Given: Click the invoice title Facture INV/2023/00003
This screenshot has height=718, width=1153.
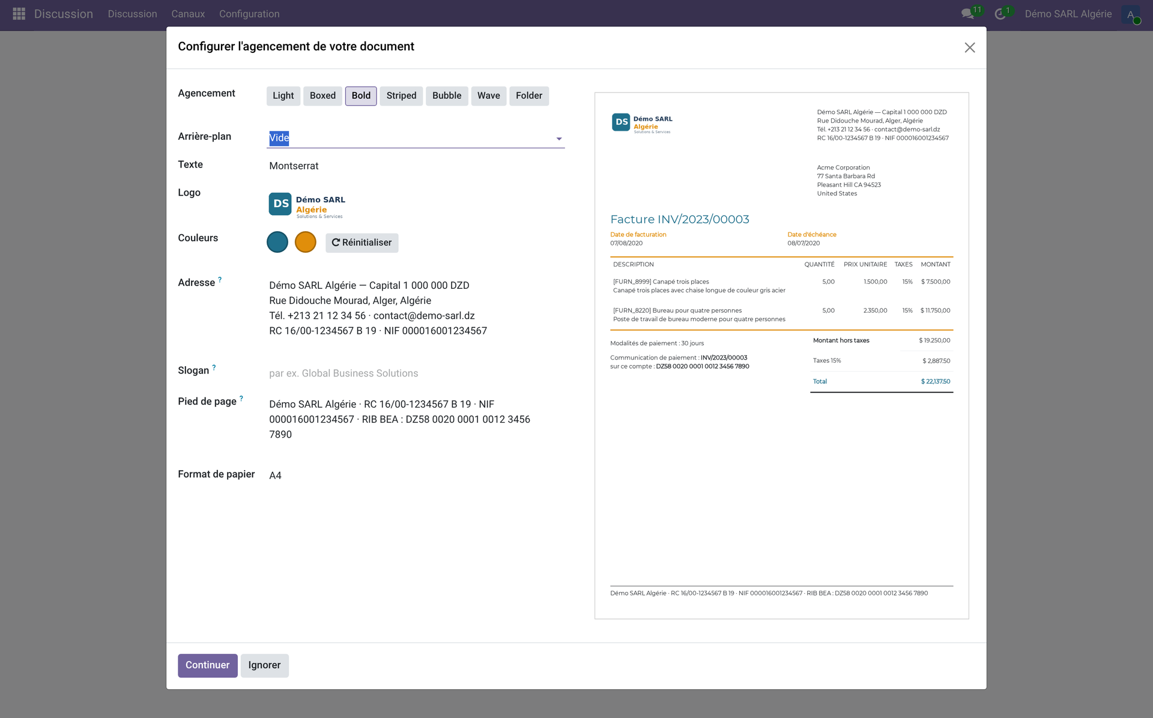Looking at the screenshot, I should (x=680, y=219).
